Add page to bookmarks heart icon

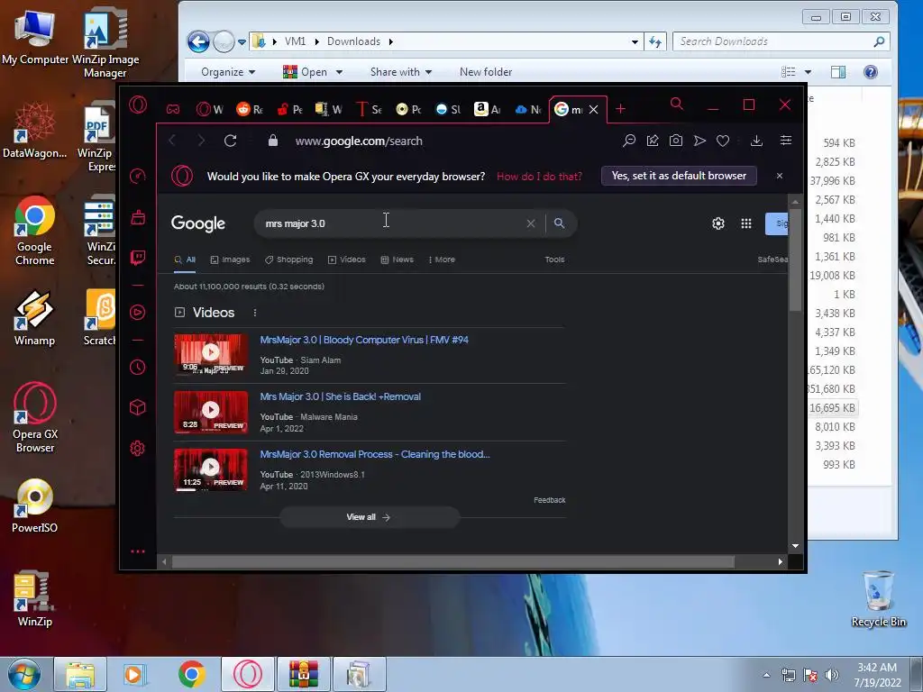[723, 141]
